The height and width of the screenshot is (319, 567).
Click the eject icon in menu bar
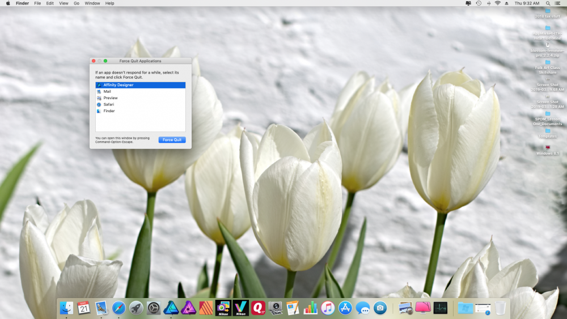[x=506, y=3]
